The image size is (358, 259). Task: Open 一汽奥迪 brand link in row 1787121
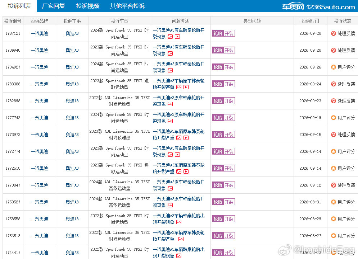[40, 33]
